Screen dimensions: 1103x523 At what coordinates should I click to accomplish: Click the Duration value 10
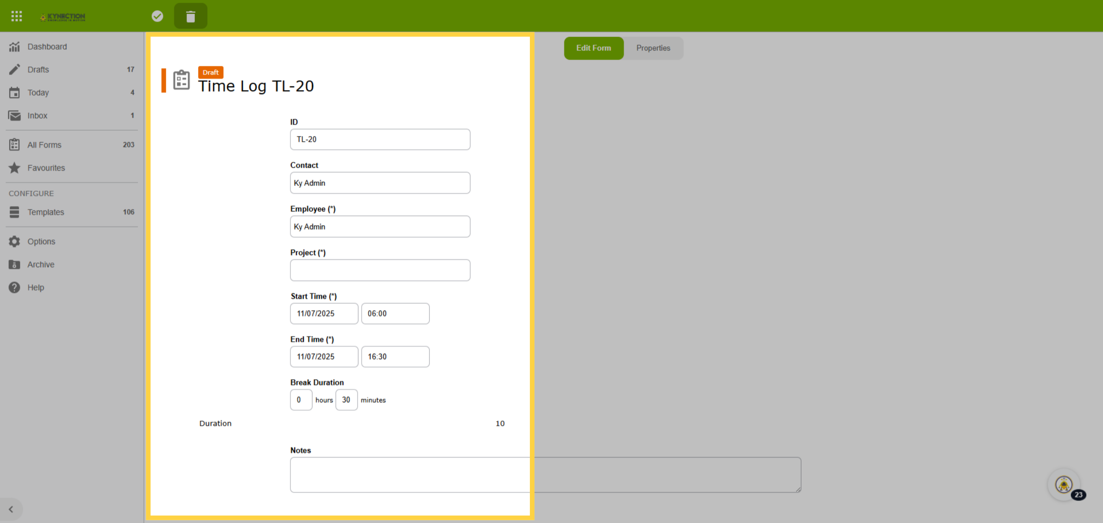[x=500, y=423]
